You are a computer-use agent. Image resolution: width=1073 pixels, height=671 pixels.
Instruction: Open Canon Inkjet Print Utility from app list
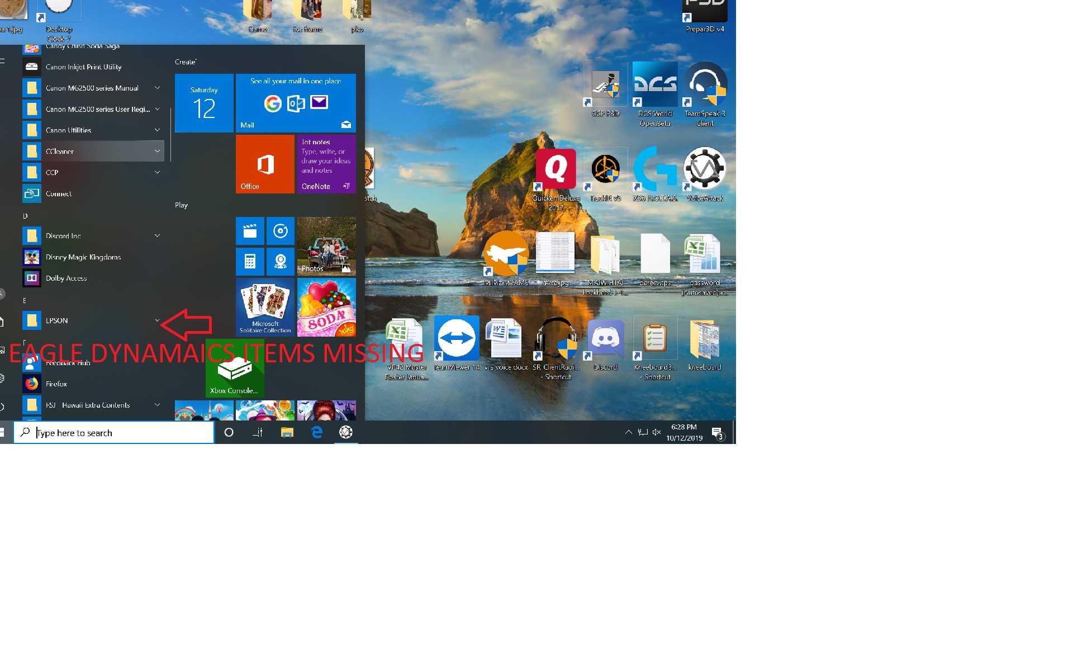93,67
